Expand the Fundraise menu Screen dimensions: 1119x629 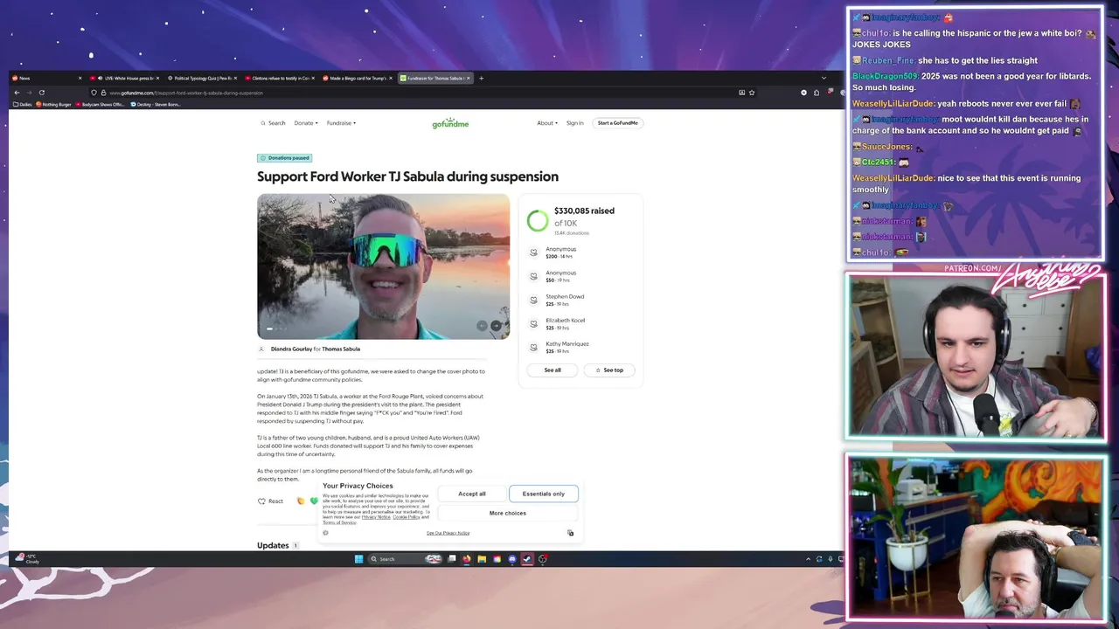pos(341,123)
